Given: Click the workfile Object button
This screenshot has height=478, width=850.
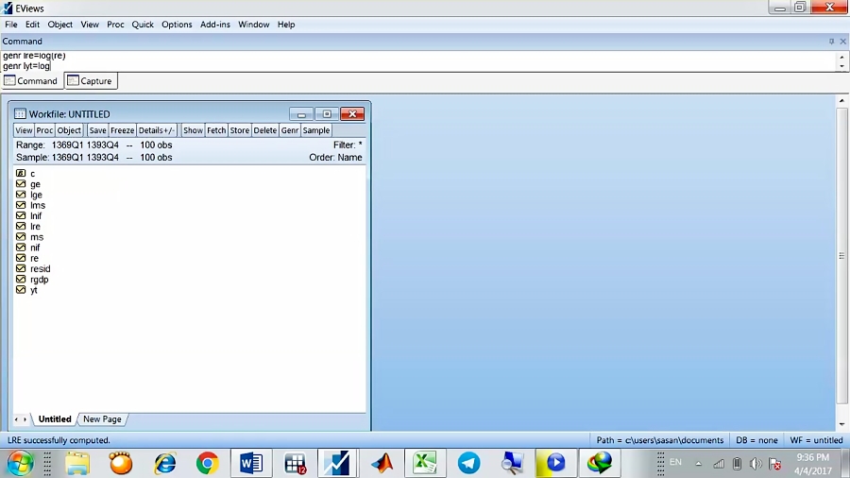Looking at the screenshot, I should (69, 130).
